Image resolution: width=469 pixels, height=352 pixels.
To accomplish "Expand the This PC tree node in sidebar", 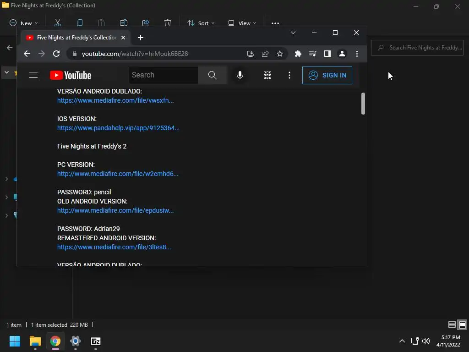I will tap(6, 197).
